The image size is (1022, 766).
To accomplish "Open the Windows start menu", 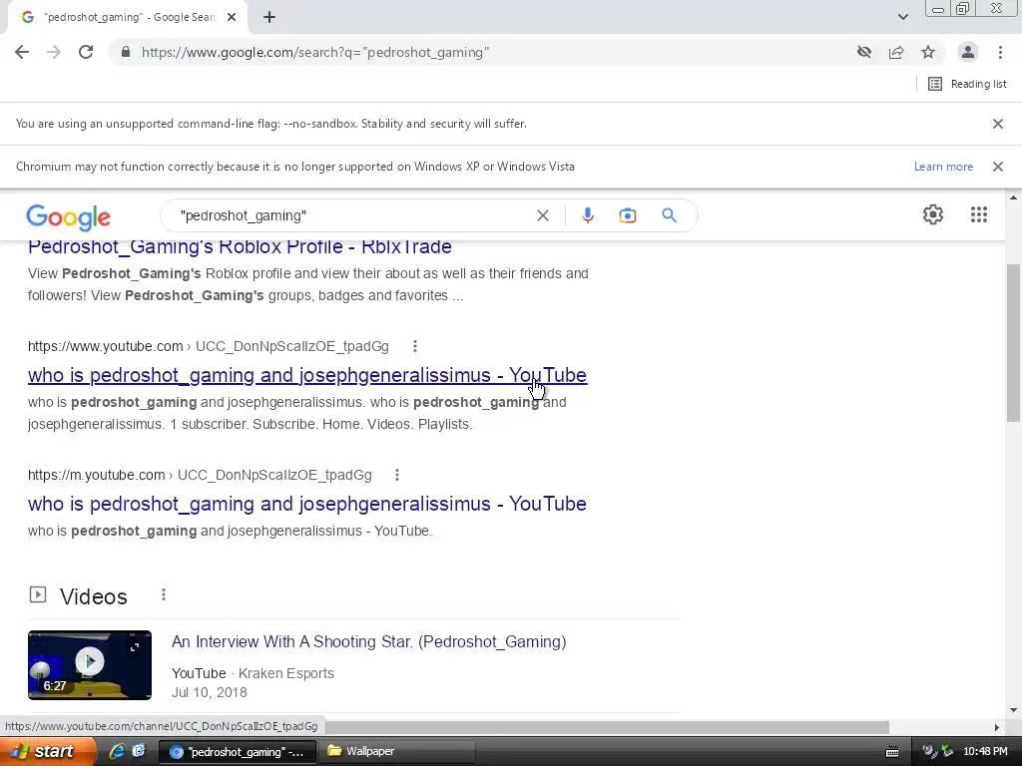I will (48, 751).
